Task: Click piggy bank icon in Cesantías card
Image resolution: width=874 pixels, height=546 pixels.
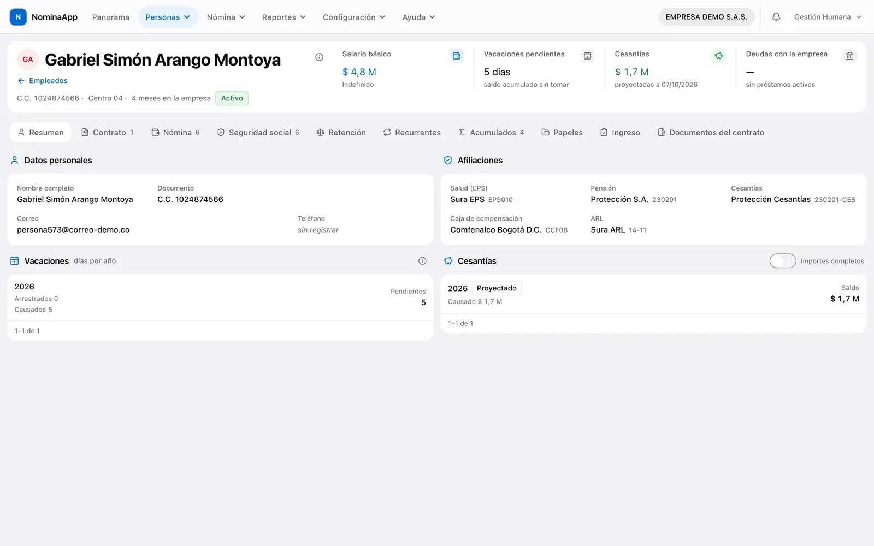Action: click(x=718, y=56)
